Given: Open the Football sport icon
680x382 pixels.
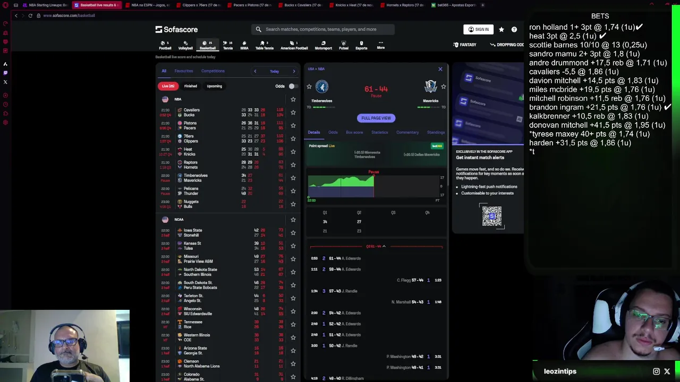Looking at the screenshot, I should point(165,45).
